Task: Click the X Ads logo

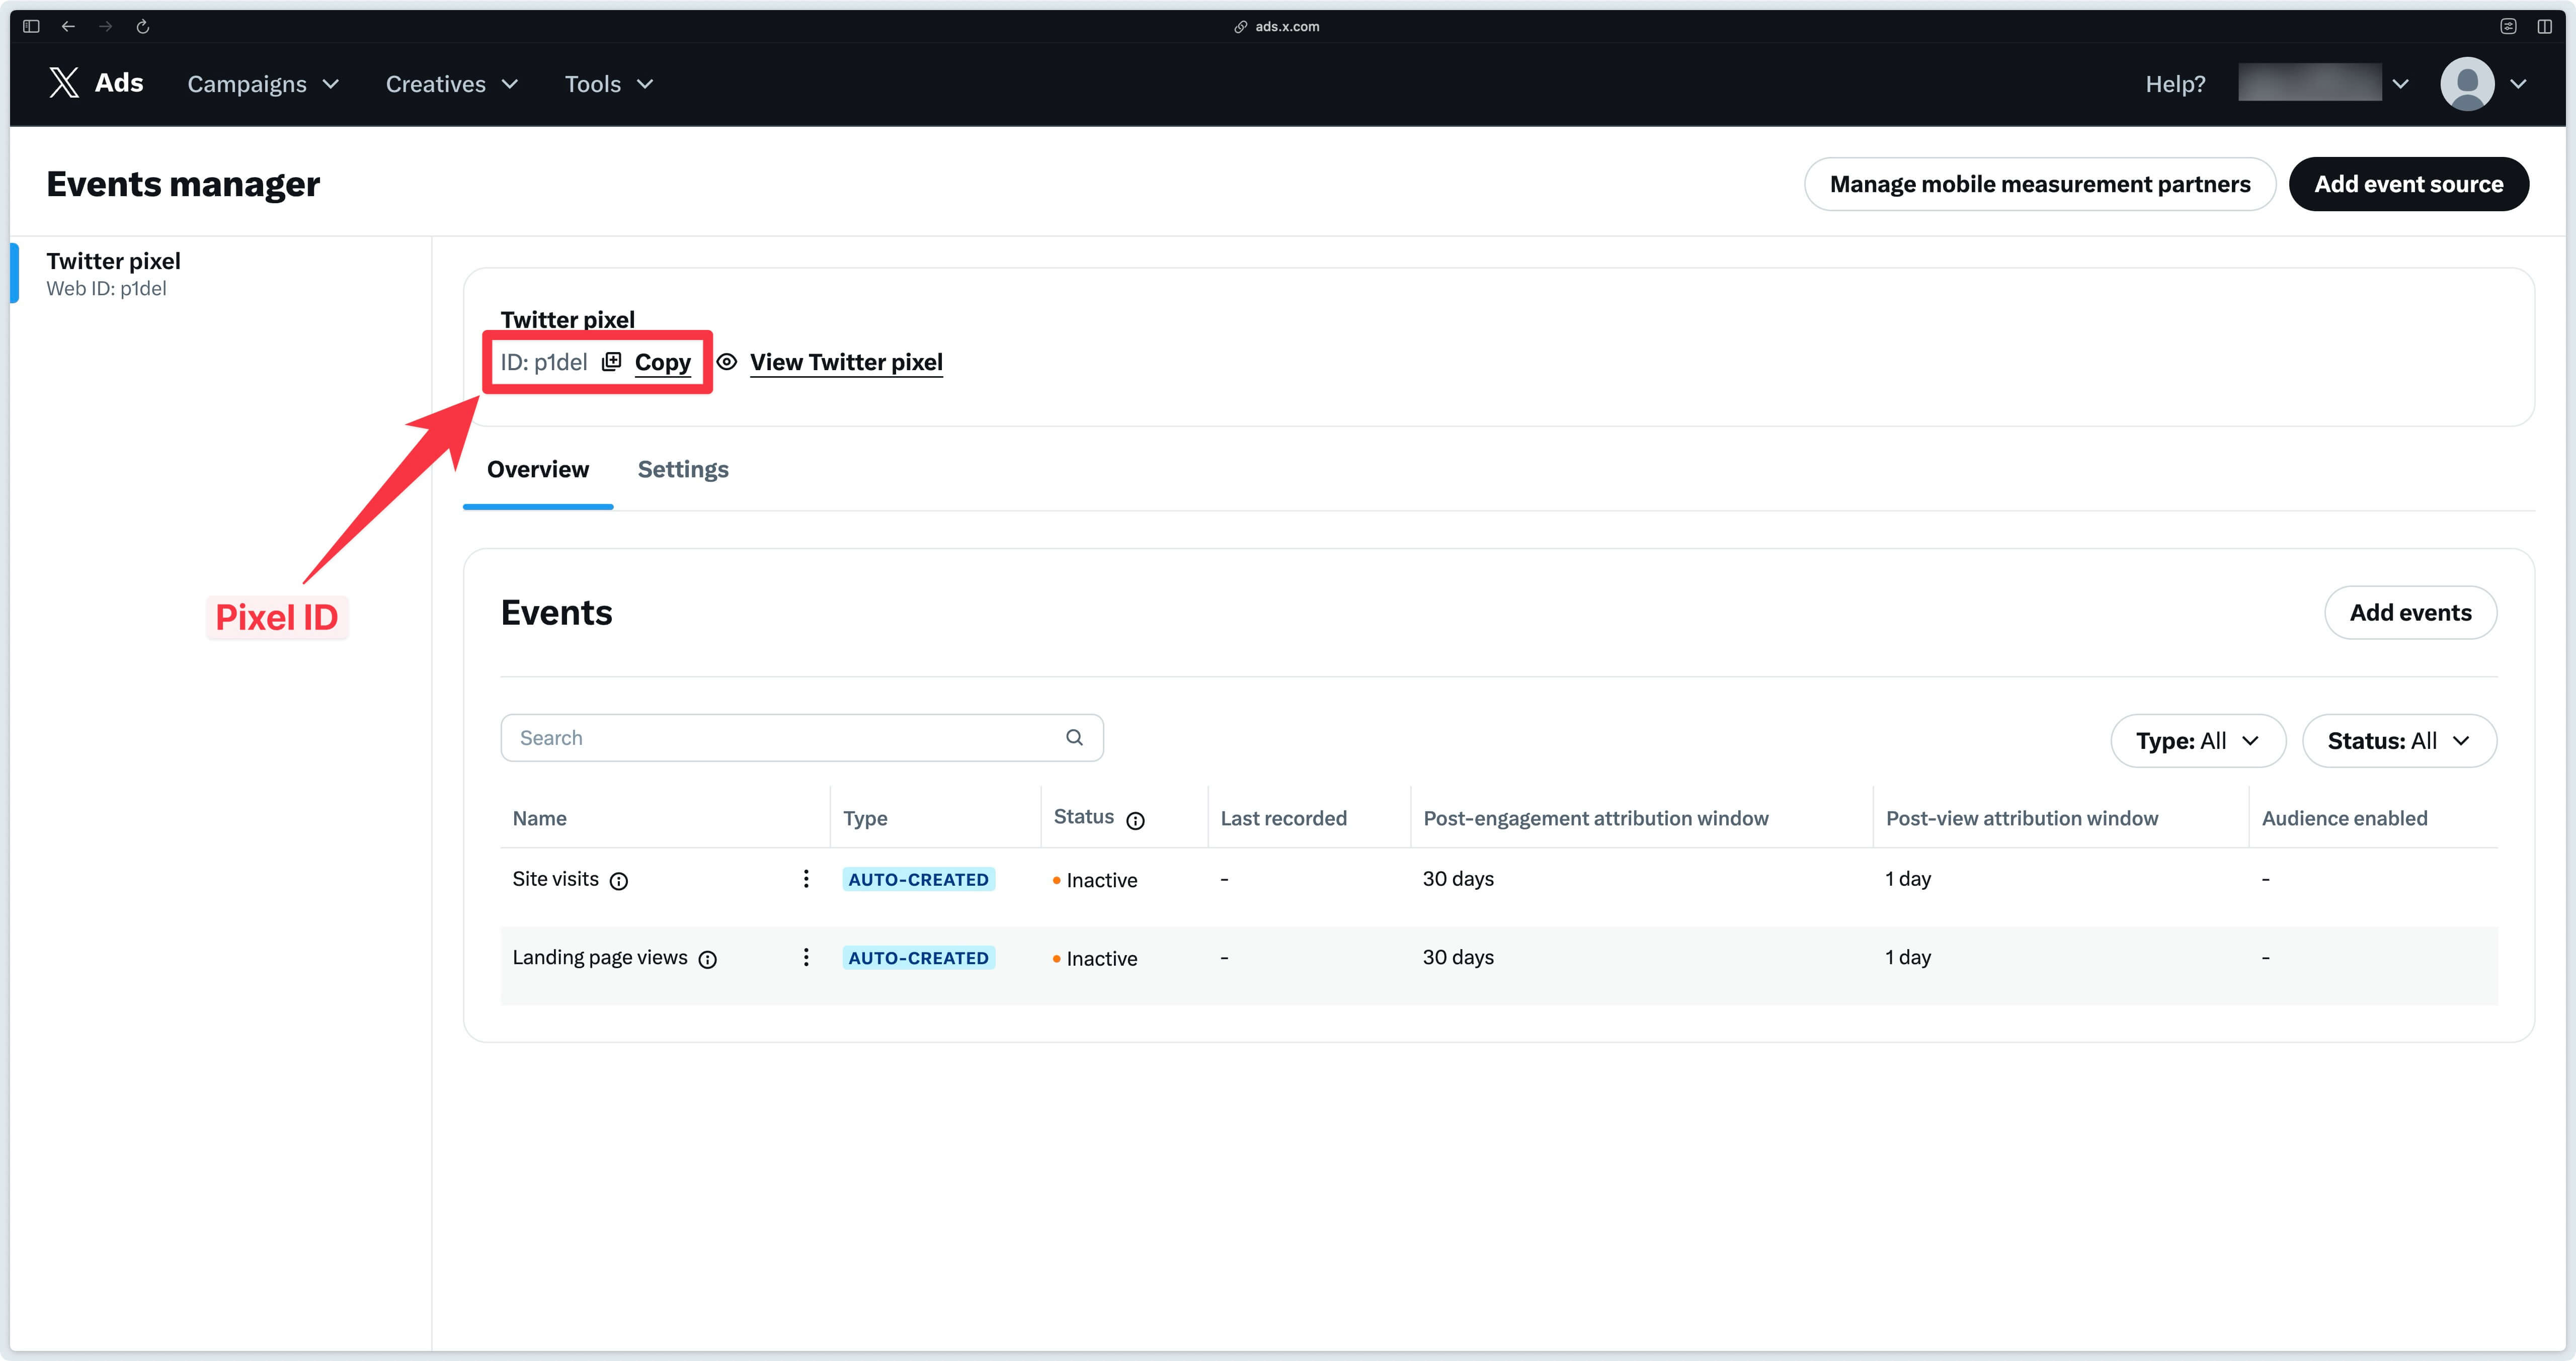Action: pos(96,83)
